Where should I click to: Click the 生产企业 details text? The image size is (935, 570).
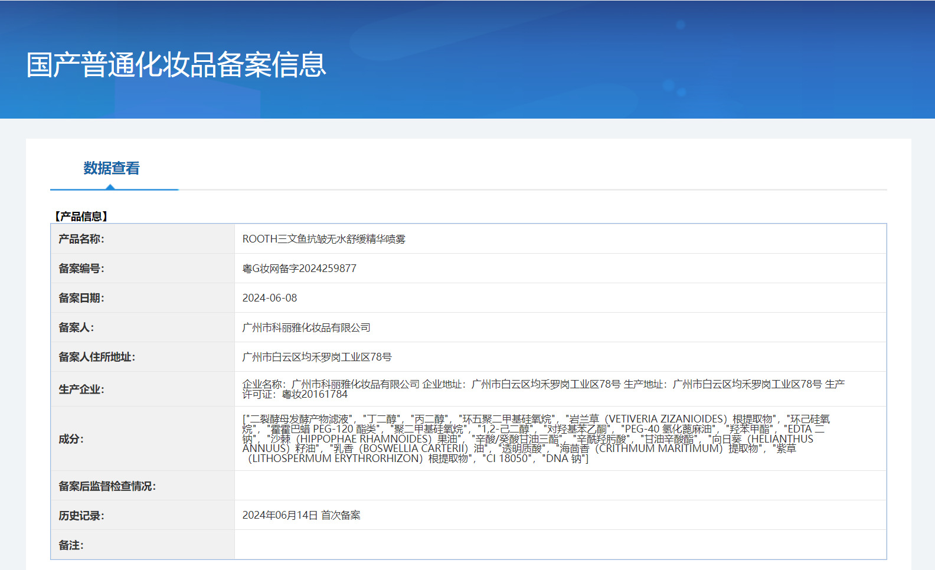tap(543, 389)
